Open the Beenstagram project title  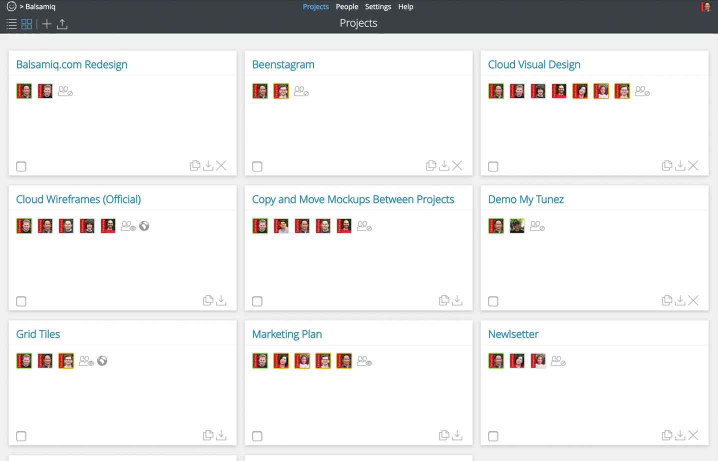pos(283,64)
